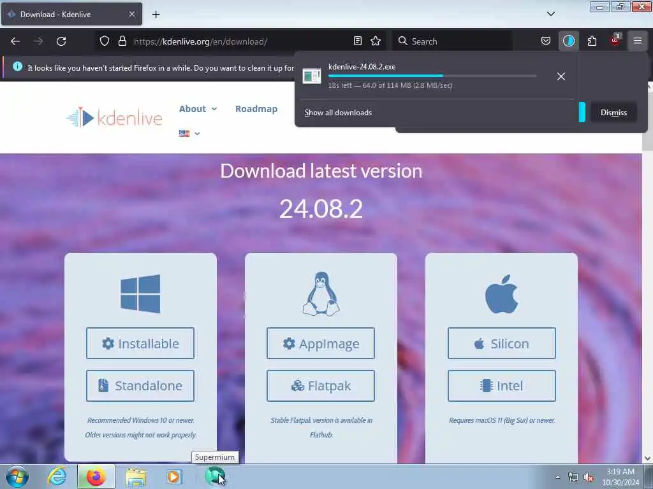Image resolution: width=653 pixels, height=489 pixels.
Task: Click the Download latest version heading
Action: tap(321, 171)
